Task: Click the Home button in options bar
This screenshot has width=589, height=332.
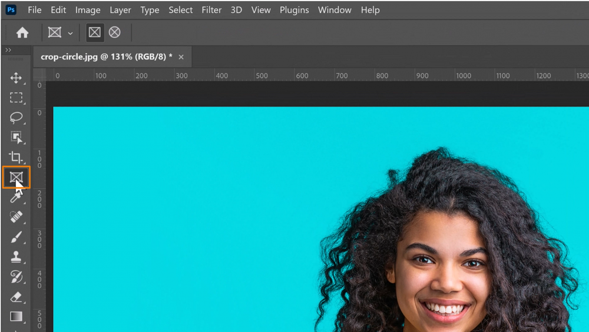Action: pos(22,33)
